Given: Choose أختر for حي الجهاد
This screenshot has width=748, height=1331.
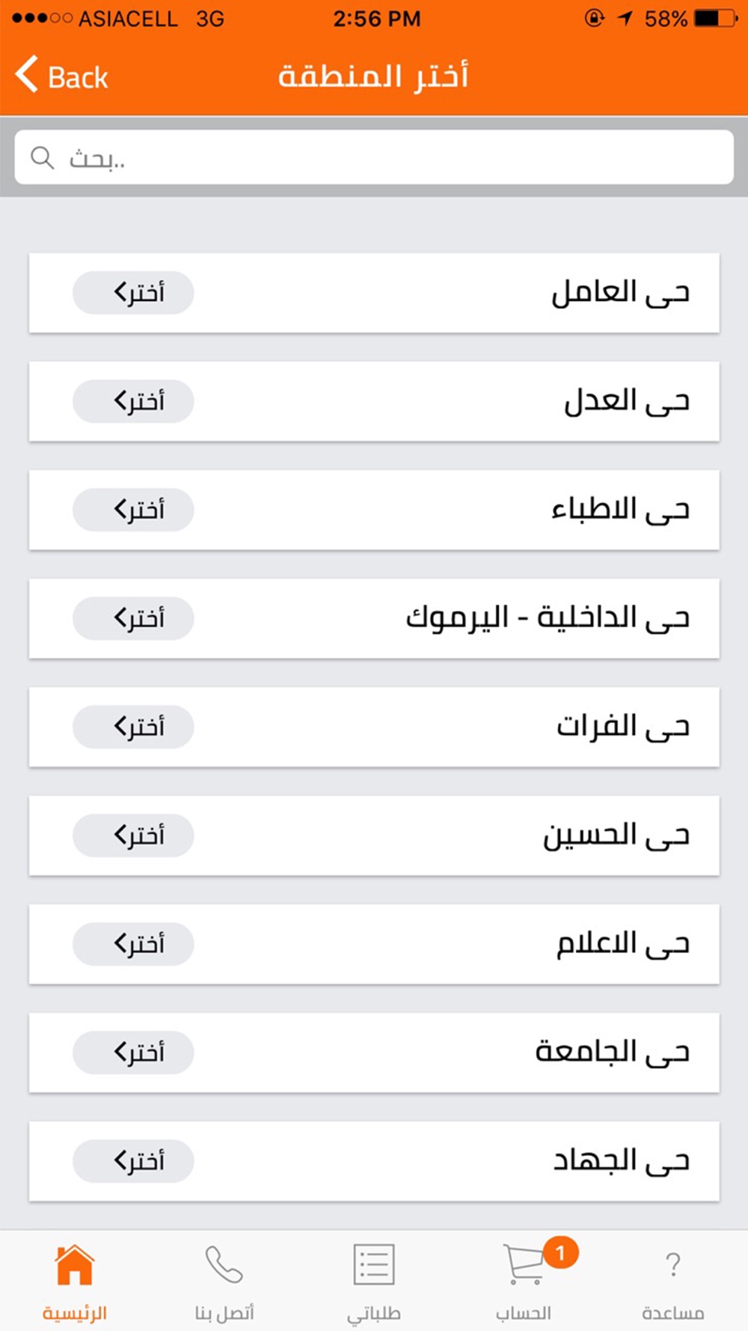Looking at the screenshot, I should [133, 1161].
